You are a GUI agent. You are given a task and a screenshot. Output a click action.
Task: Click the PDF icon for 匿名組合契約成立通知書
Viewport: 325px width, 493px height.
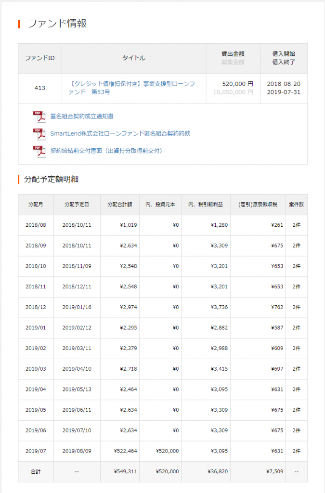39,117
